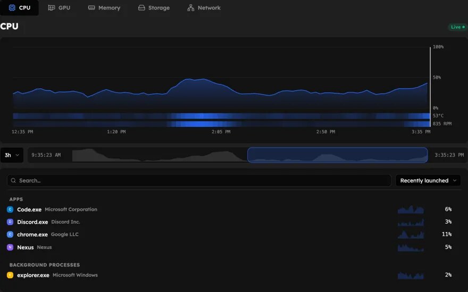The width and height of the screenshot is (468, 292).
Task: Click the Microsoft Corporation publisher label
Action: pos(71,210)
